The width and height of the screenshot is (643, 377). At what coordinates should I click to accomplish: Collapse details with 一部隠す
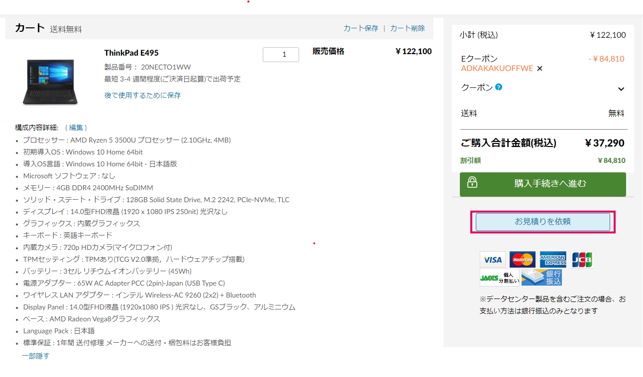pyautogui.click(x=36, y=356)
